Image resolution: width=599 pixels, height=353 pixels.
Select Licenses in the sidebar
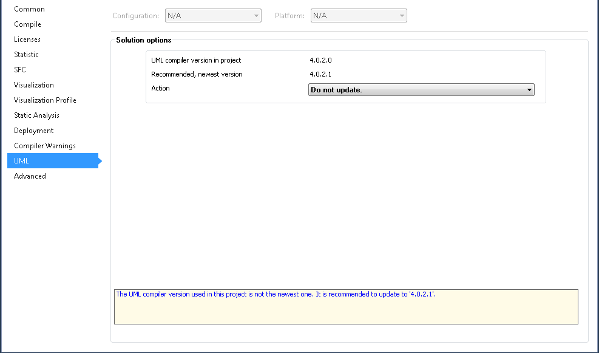(x=27, y=39)
